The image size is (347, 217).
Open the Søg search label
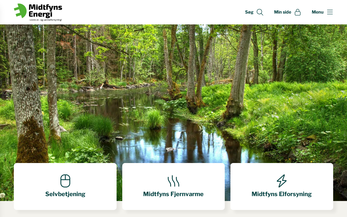pos(249,12)
